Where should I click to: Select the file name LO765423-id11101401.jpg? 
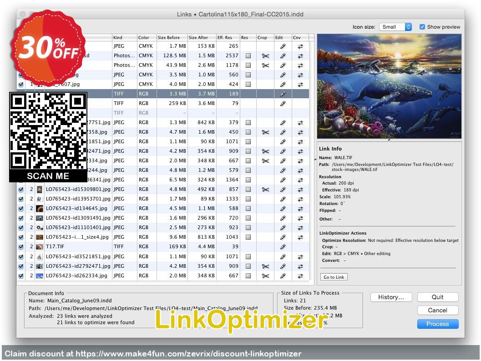[78, 227]
